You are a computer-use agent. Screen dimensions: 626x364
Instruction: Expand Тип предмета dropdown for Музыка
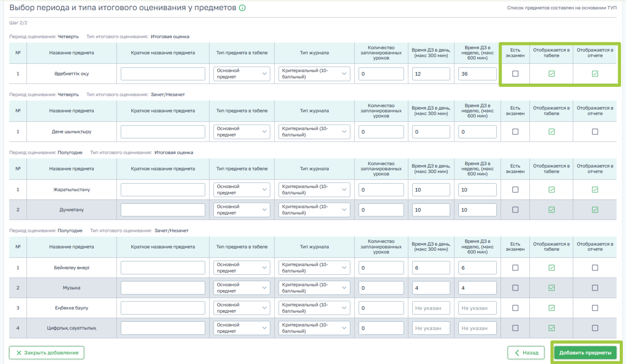241,288
